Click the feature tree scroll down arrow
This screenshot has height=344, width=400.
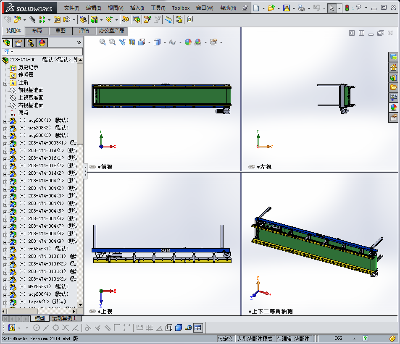click(80, 305)
